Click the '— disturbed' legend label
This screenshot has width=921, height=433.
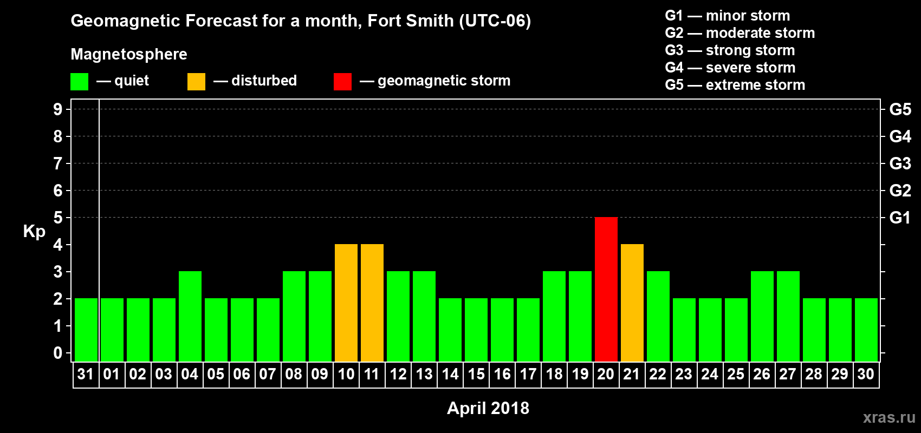255,81
